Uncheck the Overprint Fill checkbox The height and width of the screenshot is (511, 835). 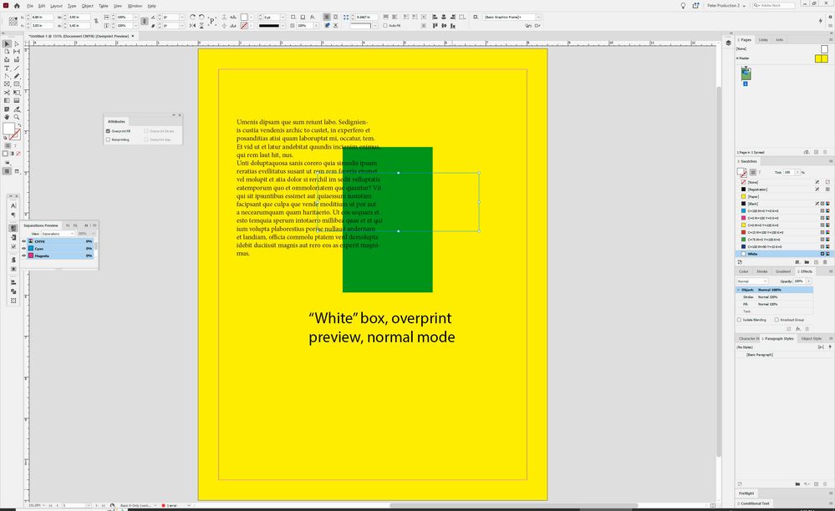109,131
